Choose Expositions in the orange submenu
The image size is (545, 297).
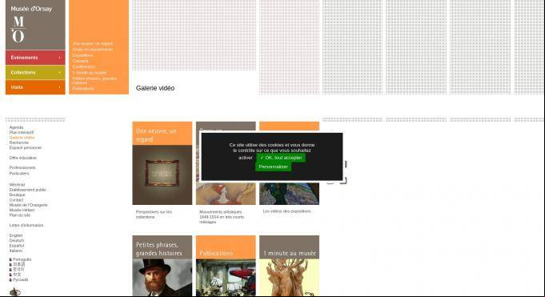(x=82, y=55)
